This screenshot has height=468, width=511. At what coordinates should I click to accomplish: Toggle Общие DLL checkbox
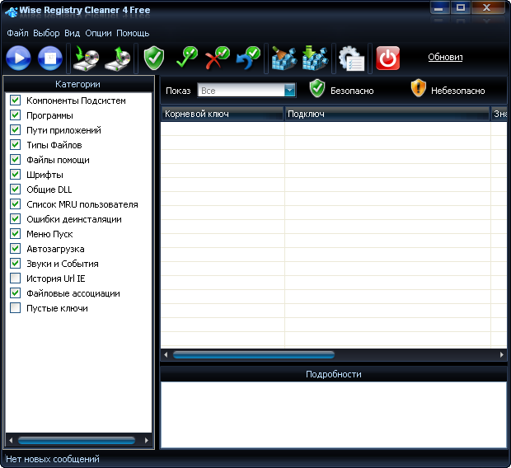tap(16, 189)
